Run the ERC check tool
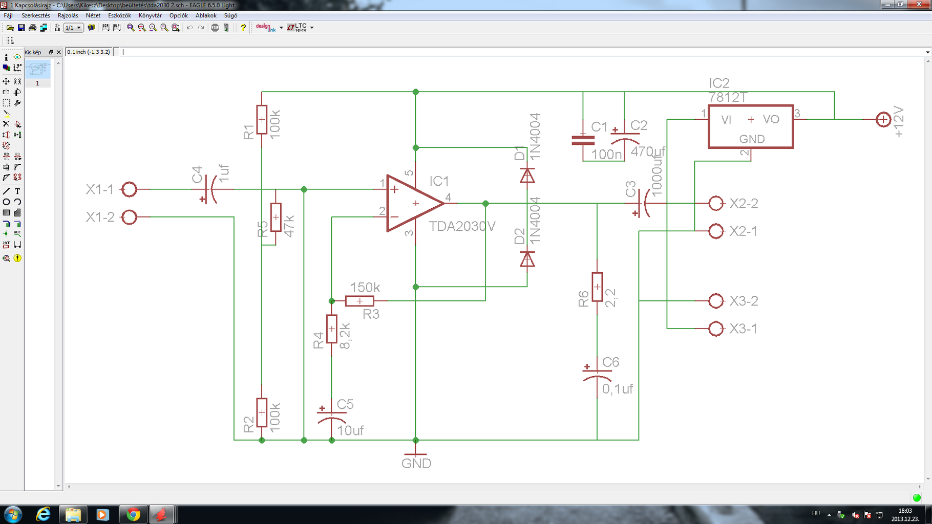The image size is (932, 524). (x=6, y=258)
